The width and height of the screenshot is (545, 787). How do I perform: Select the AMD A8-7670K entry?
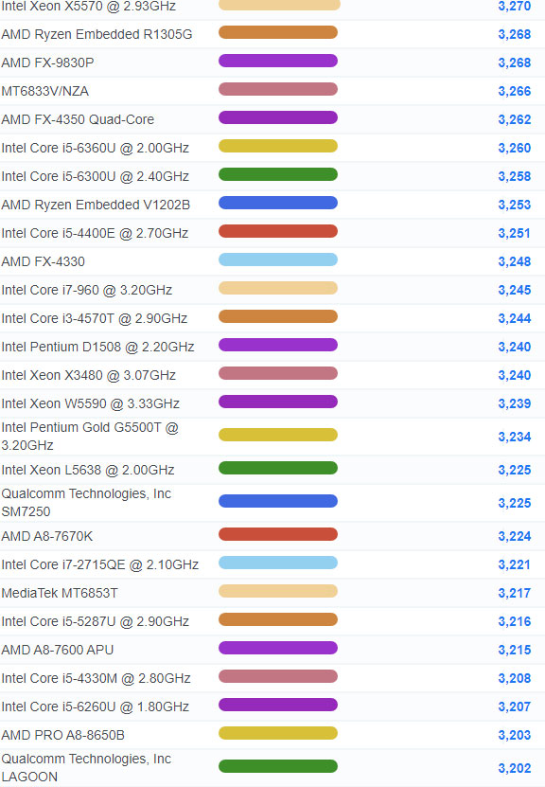[47, 536]
